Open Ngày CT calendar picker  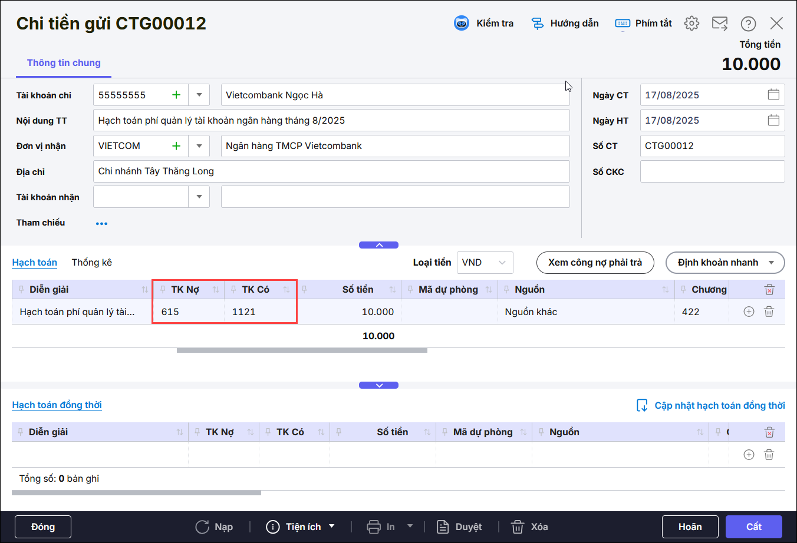click(x=773, y=95)
